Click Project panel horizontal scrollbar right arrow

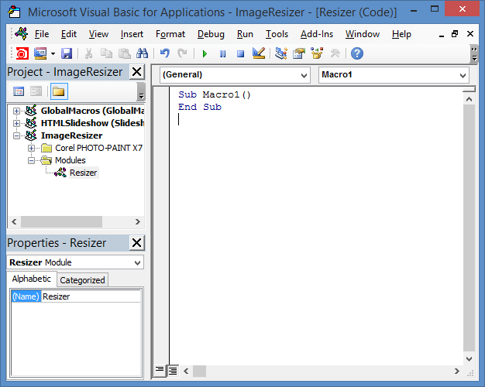tap(138, 221)
